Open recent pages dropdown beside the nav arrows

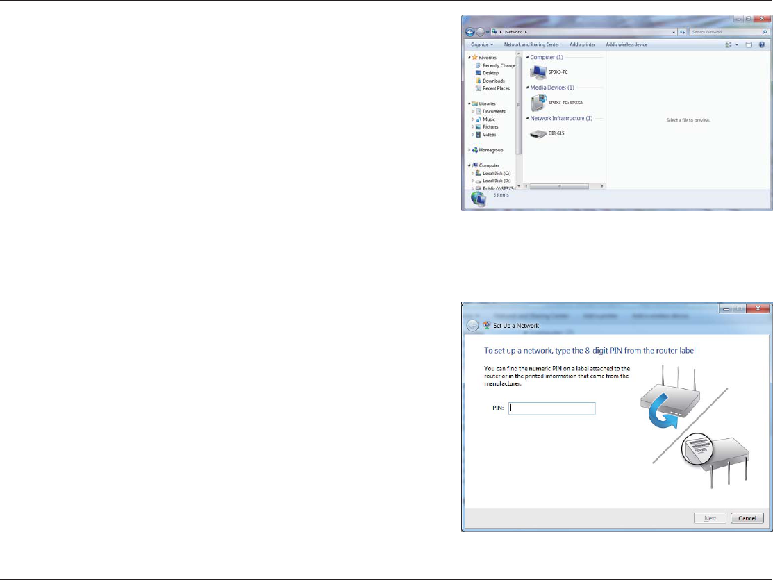coord(488,33)
